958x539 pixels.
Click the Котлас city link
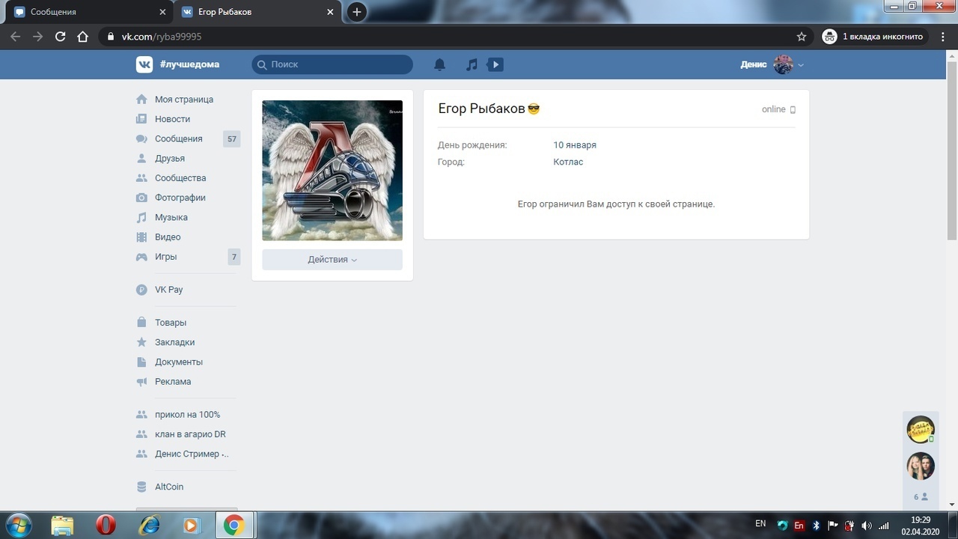[568, 162]
